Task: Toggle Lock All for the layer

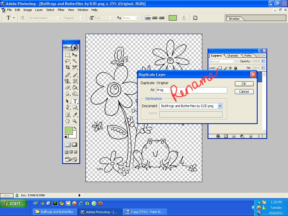Action: 236,68
